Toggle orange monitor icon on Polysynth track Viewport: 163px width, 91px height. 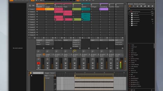point(44,54)
